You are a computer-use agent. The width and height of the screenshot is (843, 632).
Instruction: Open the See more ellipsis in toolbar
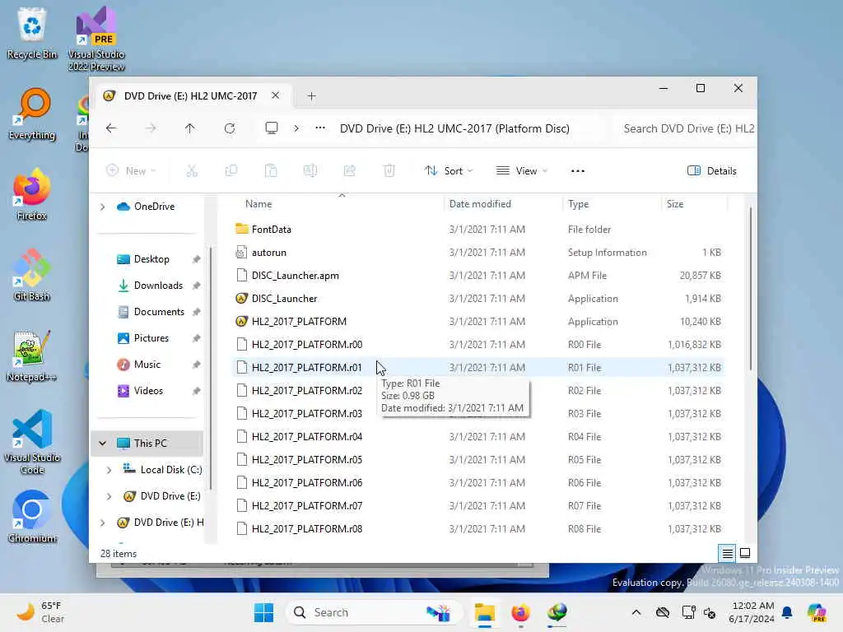578,171
